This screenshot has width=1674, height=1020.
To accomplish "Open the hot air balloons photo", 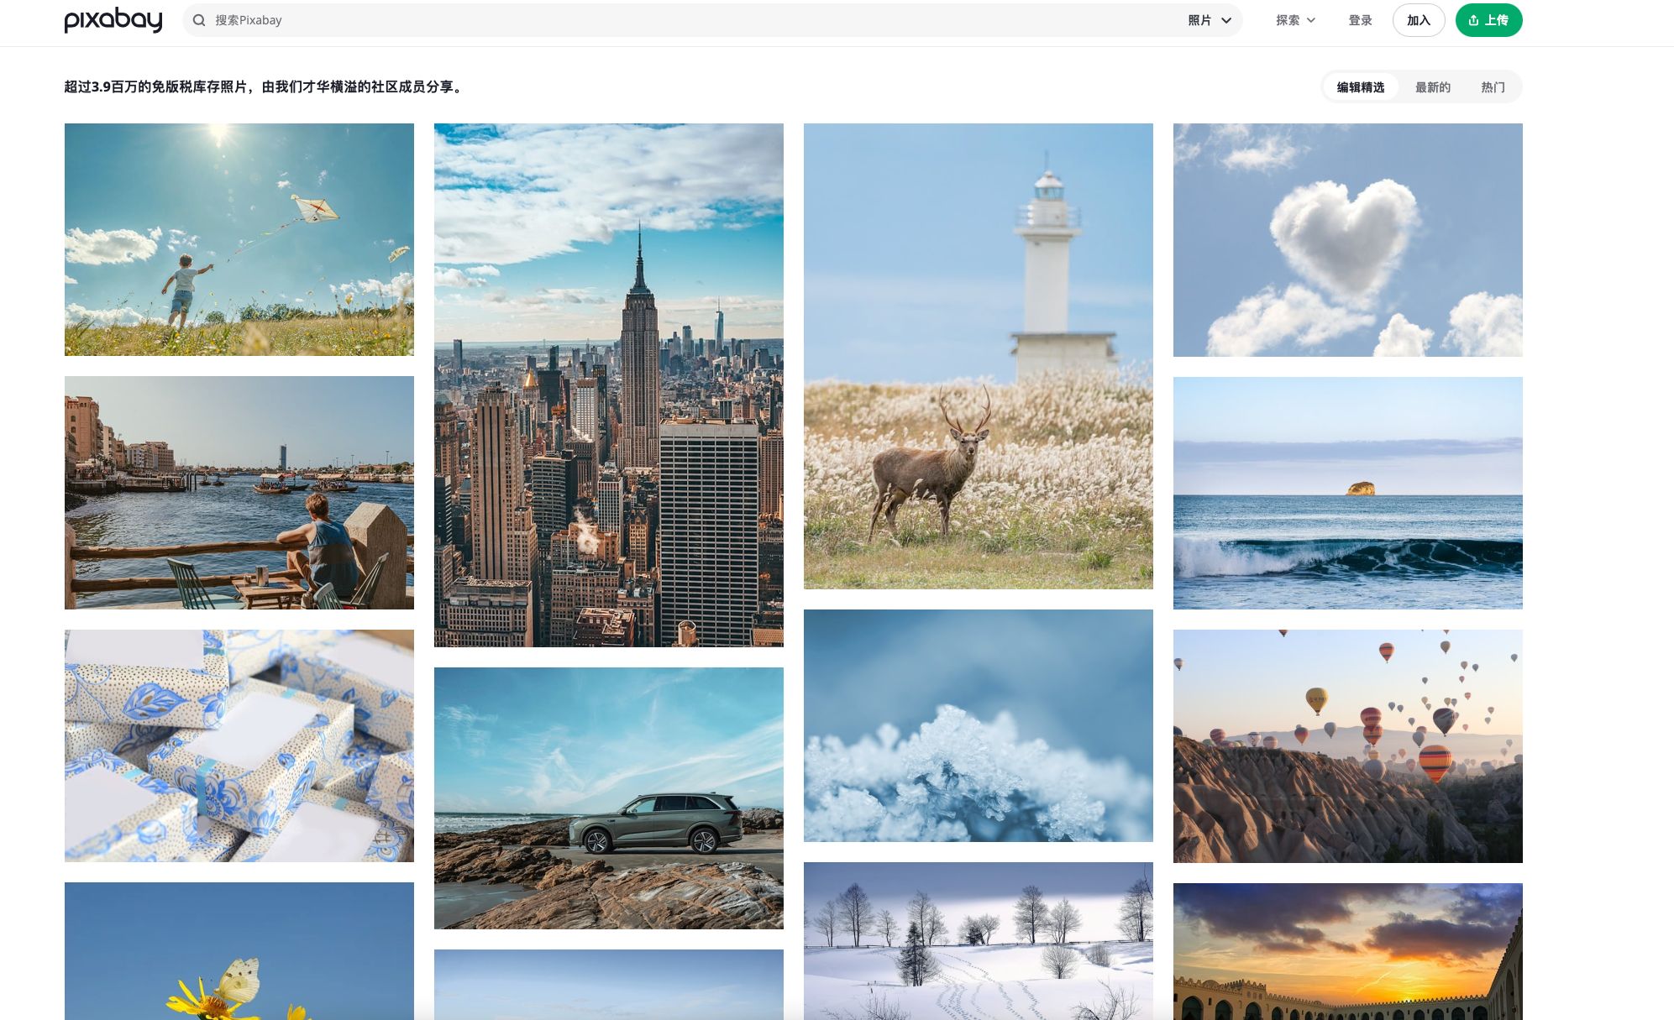I will coord(1347,745).
